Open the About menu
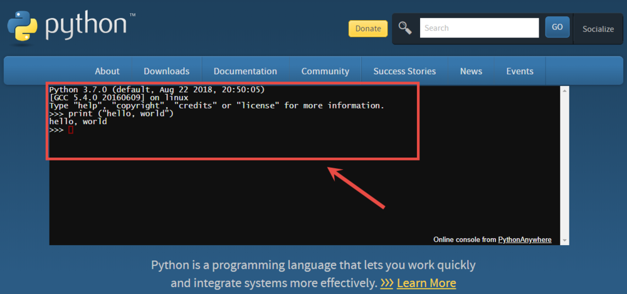 click(x=107, y=71)
